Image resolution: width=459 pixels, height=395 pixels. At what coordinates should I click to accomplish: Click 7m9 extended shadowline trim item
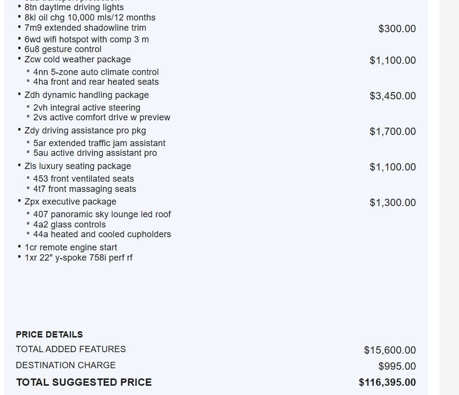point(85,28)
